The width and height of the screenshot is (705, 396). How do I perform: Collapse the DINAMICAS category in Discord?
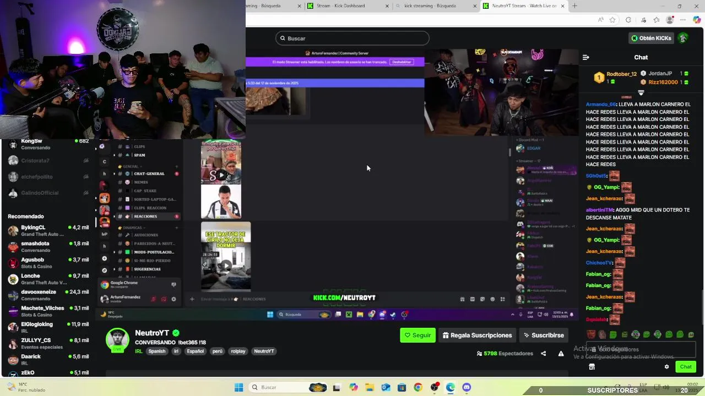click(132, 228)
